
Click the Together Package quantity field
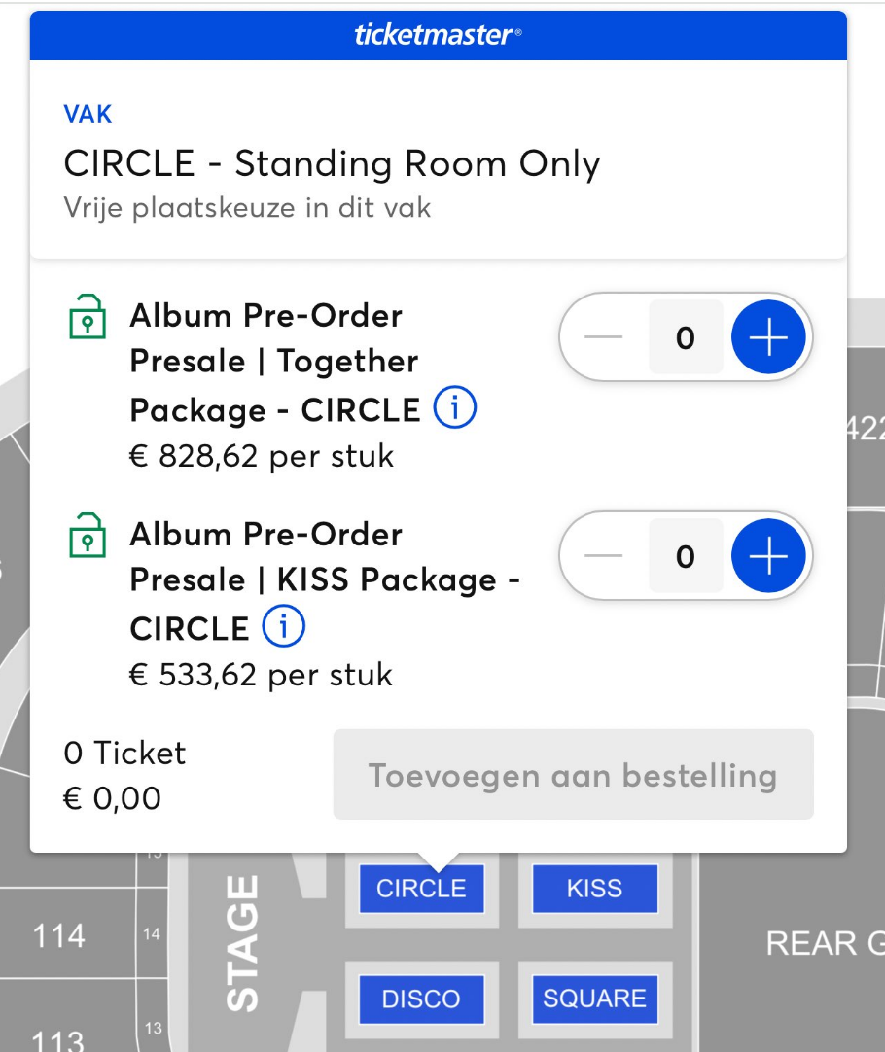[x=686, y=337]
